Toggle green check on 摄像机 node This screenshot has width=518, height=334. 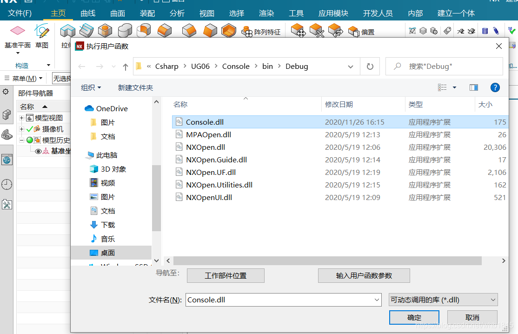coord(30,129)
